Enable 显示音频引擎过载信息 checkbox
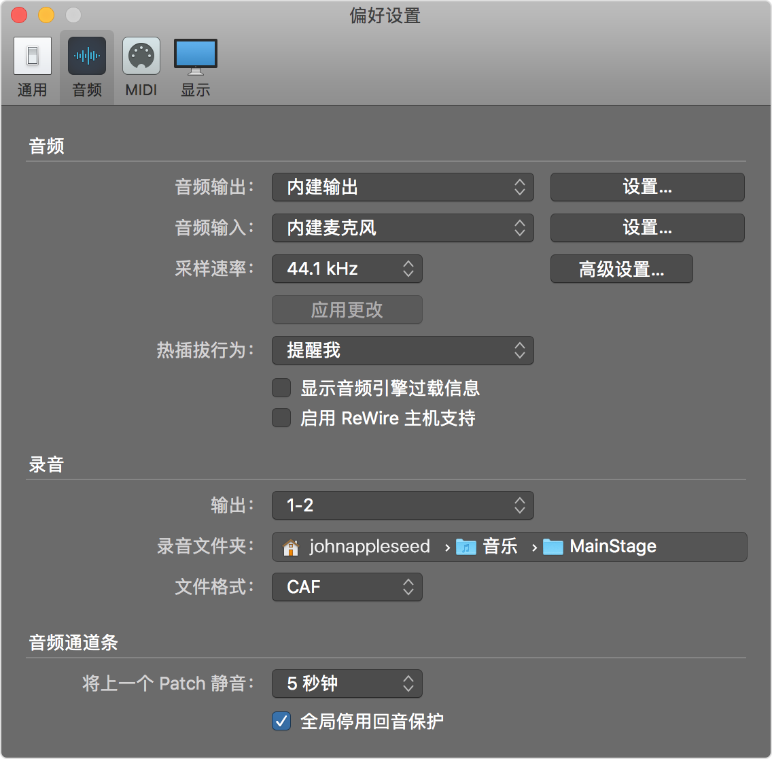 tap(281, 388)
